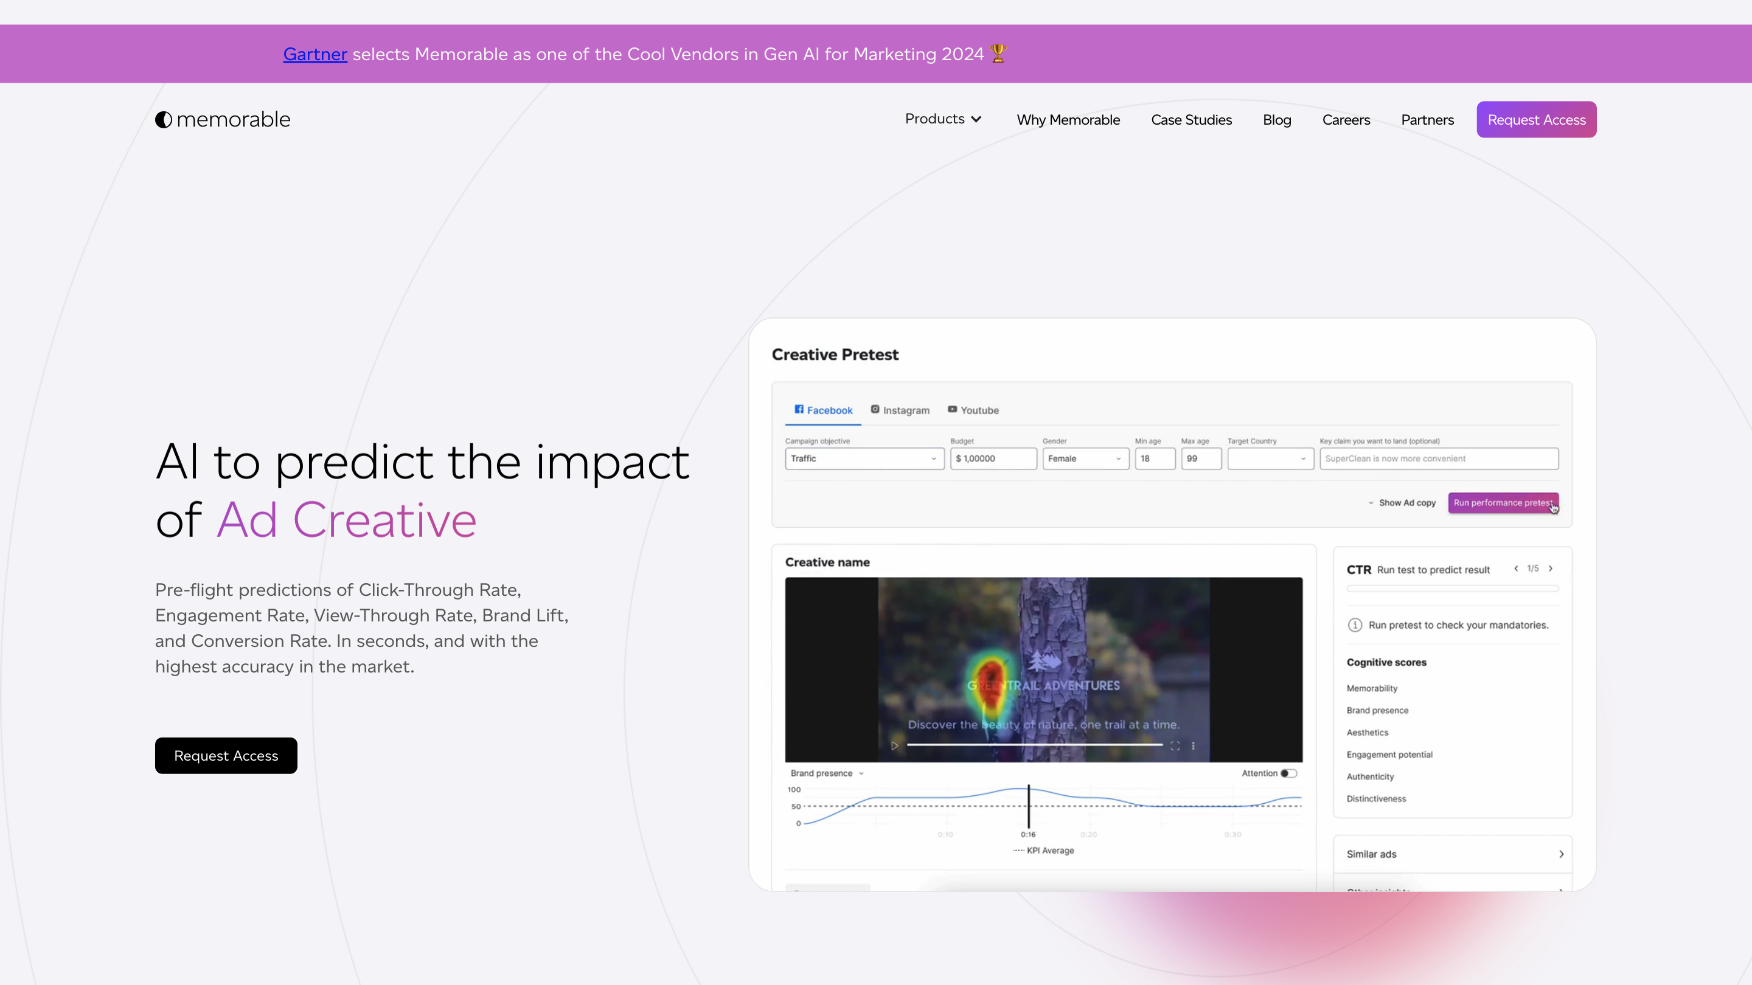Open the video three-dots options icon
1752x985 pixels.
[1193, 745]
